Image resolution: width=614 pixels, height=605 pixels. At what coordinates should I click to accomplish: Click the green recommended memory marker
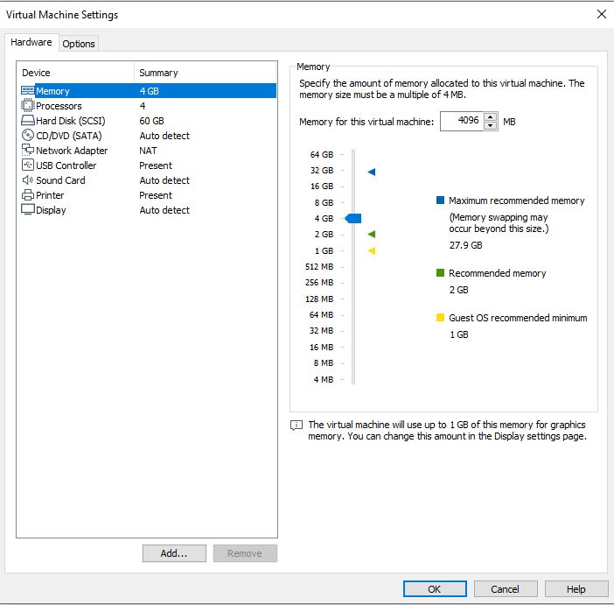click(x=372, y=234)
